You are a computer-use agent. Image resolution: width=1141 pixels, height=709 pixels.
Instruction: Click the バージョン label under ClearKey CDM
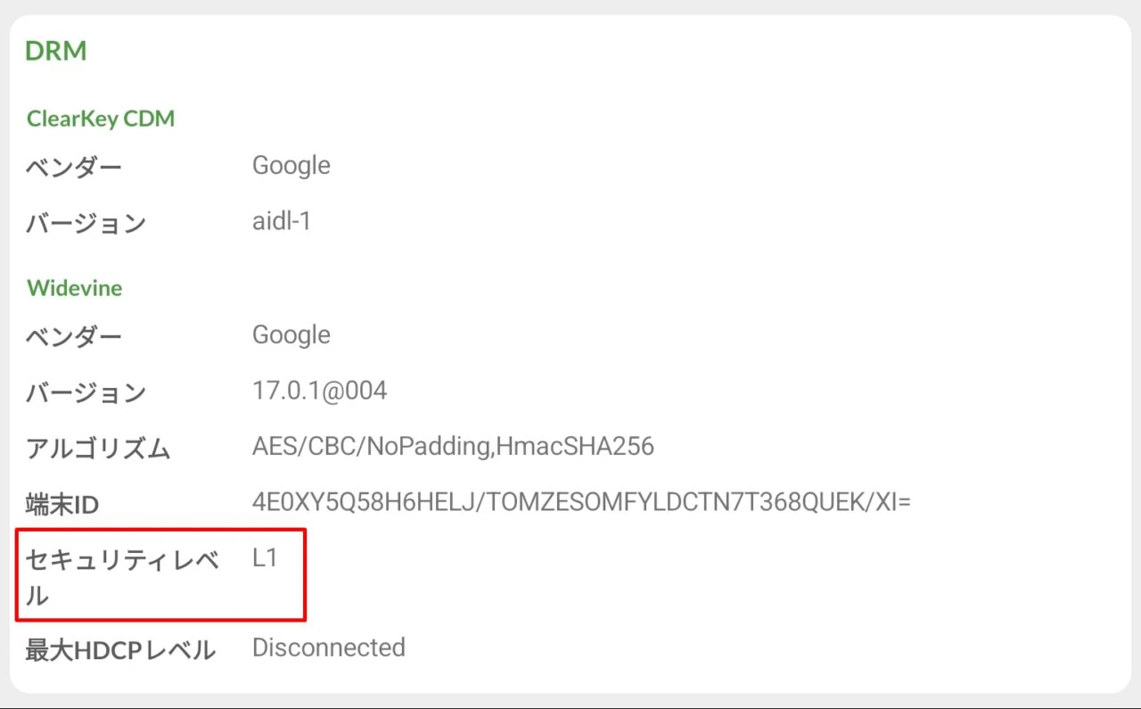(86, 223)
